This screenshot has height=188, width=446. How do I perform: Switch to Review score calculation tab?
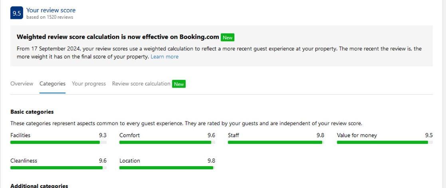[x=141, y=84]
